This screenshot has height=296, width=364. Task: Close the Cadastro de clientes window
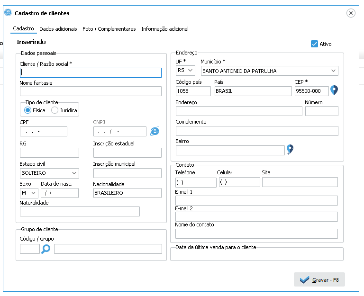tap(351, 13)
